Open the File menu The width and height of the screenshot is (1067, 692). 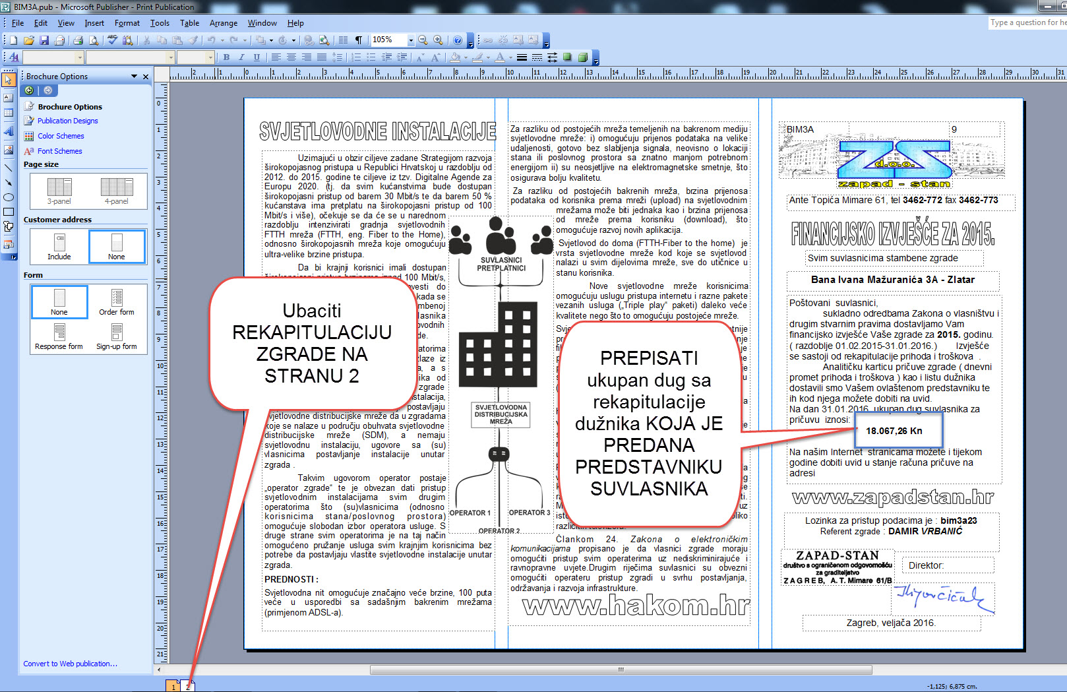click(x=18, y=23)
